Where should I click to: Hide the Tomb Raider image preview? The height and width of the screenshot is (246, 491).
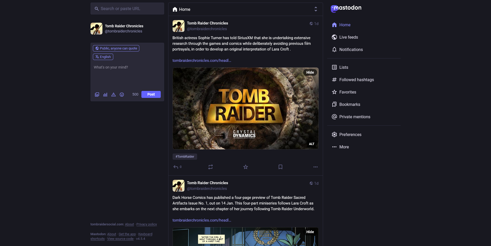(310, 72)
